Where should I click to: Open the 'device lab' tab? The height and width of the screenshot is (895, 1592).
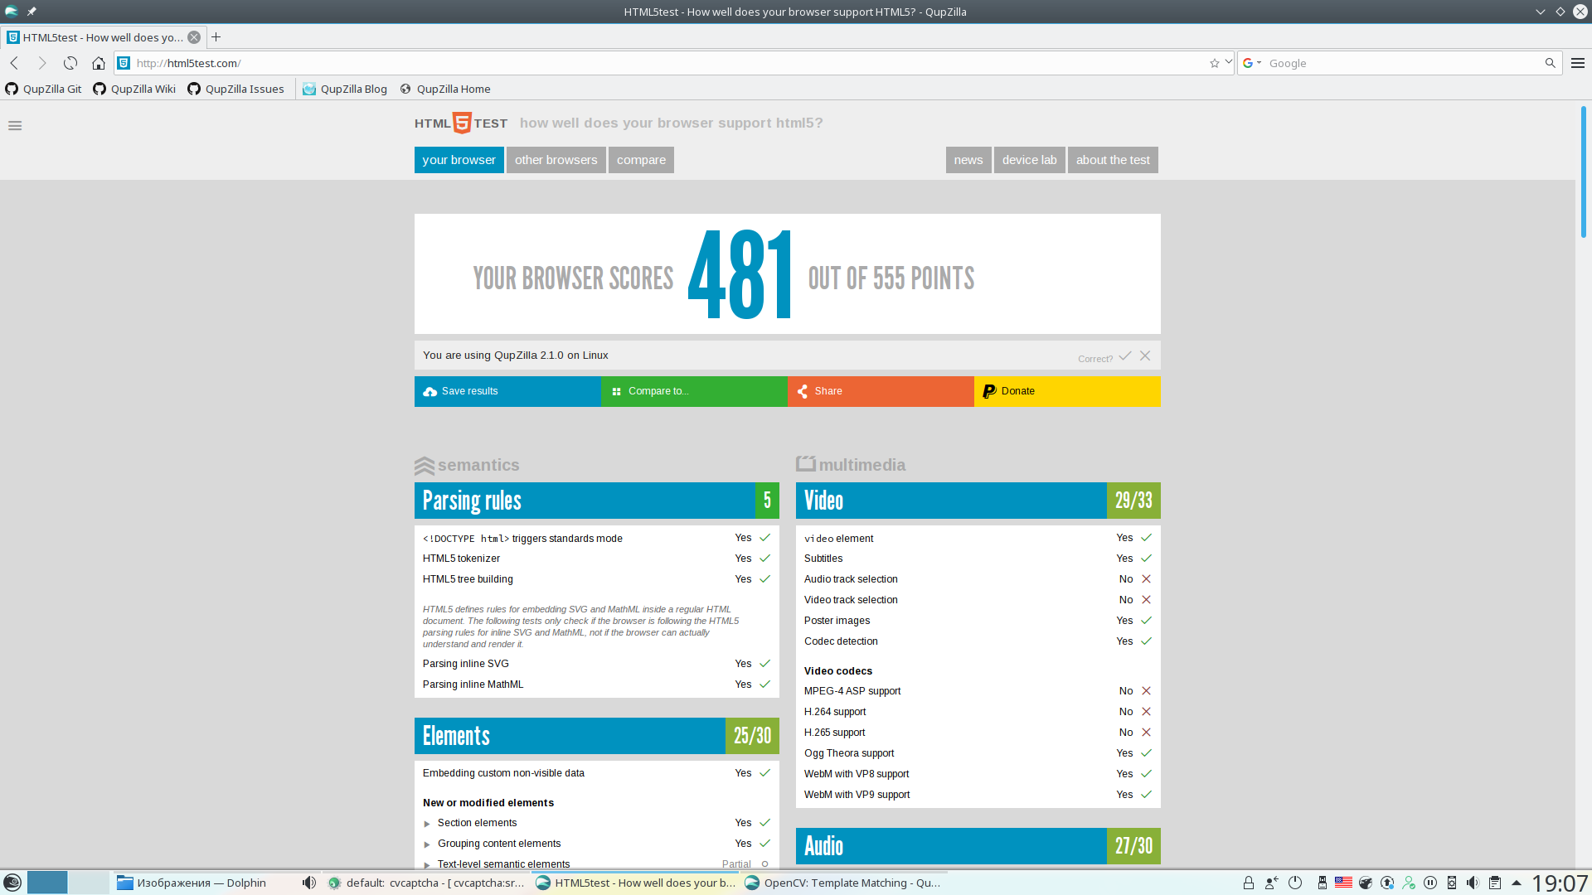click(1030, 160)
